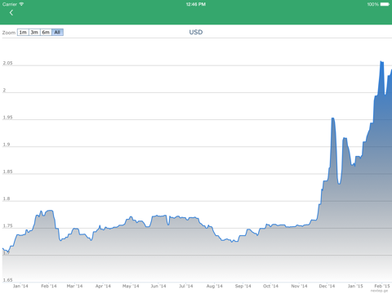The width and height of the screenshot is (392, 294).
Task: Click the December '14 spike peak
Action: [x=332, y=118]
